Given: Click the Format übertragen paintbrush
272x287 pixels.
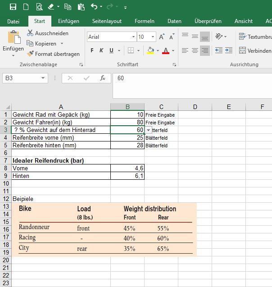Looking at the screenshot, I should (30, 54).
